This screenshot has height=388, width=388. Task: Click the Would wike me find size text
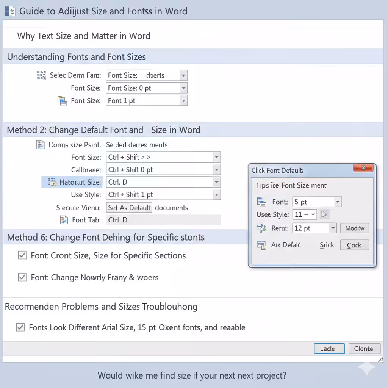[192, 375]
